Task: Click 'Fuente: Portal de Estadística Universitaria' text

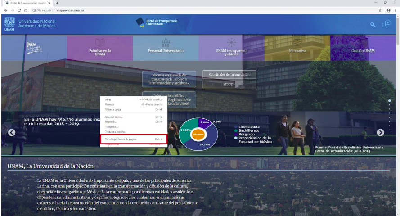Action: point(349,148)
